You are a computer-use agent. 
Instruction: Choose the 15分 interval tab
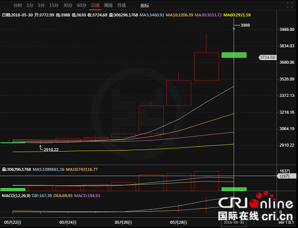(x=54, y=5)
